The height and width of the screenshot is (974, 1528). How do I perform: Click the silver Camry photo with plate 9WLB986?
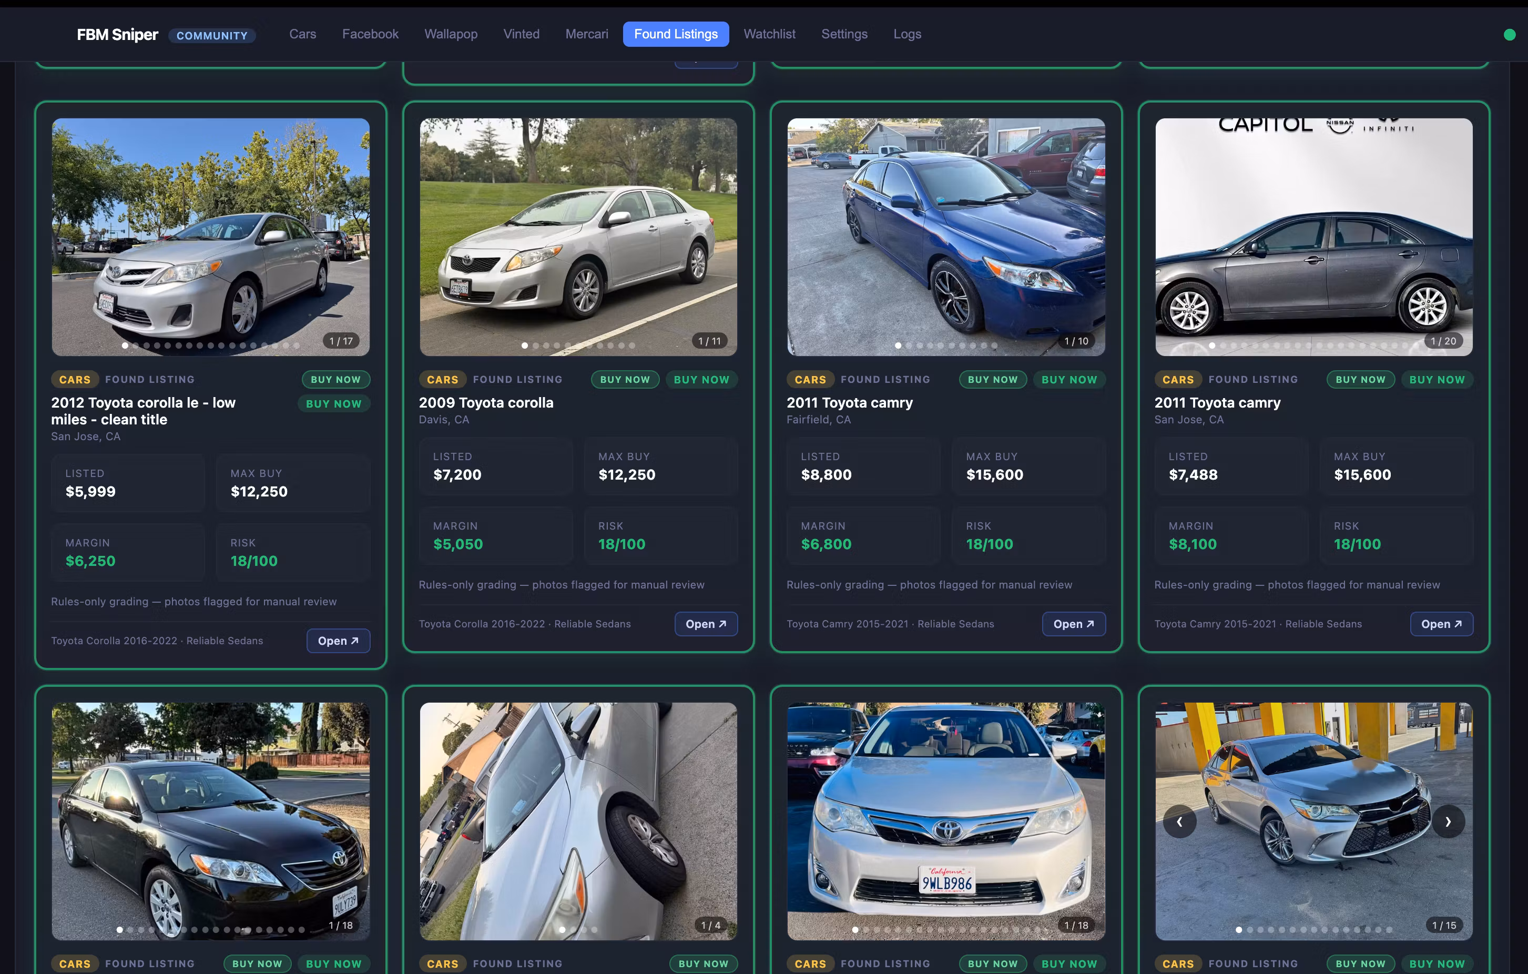pyautogui.click(x=946, y=821)
